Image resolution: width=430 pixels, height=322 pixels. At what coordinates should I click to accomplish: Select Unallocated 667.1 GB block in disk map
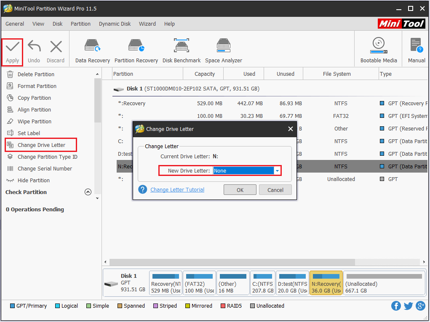click(384, 283)
